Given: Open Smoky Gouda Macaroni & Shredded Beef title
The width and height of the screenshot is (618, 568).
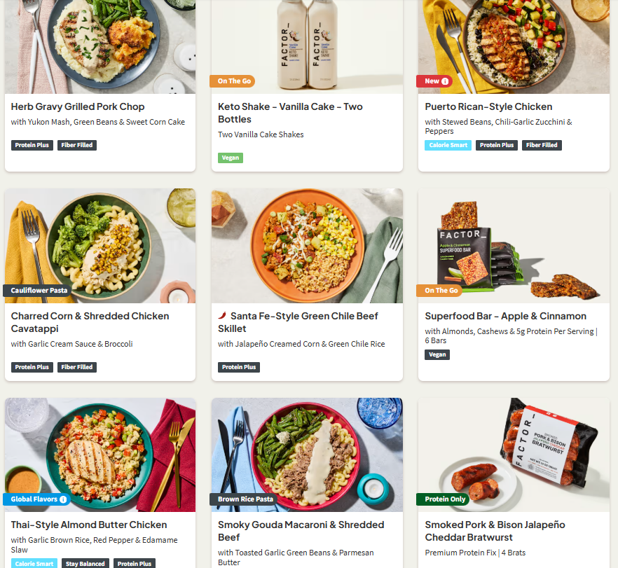Looking at the screenshot, I should tap(301, 531).
